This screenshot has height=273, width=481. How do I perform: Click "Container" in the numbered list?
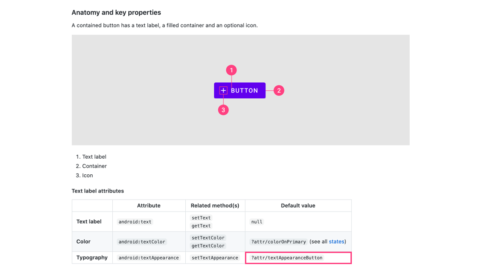coord(94,166)
